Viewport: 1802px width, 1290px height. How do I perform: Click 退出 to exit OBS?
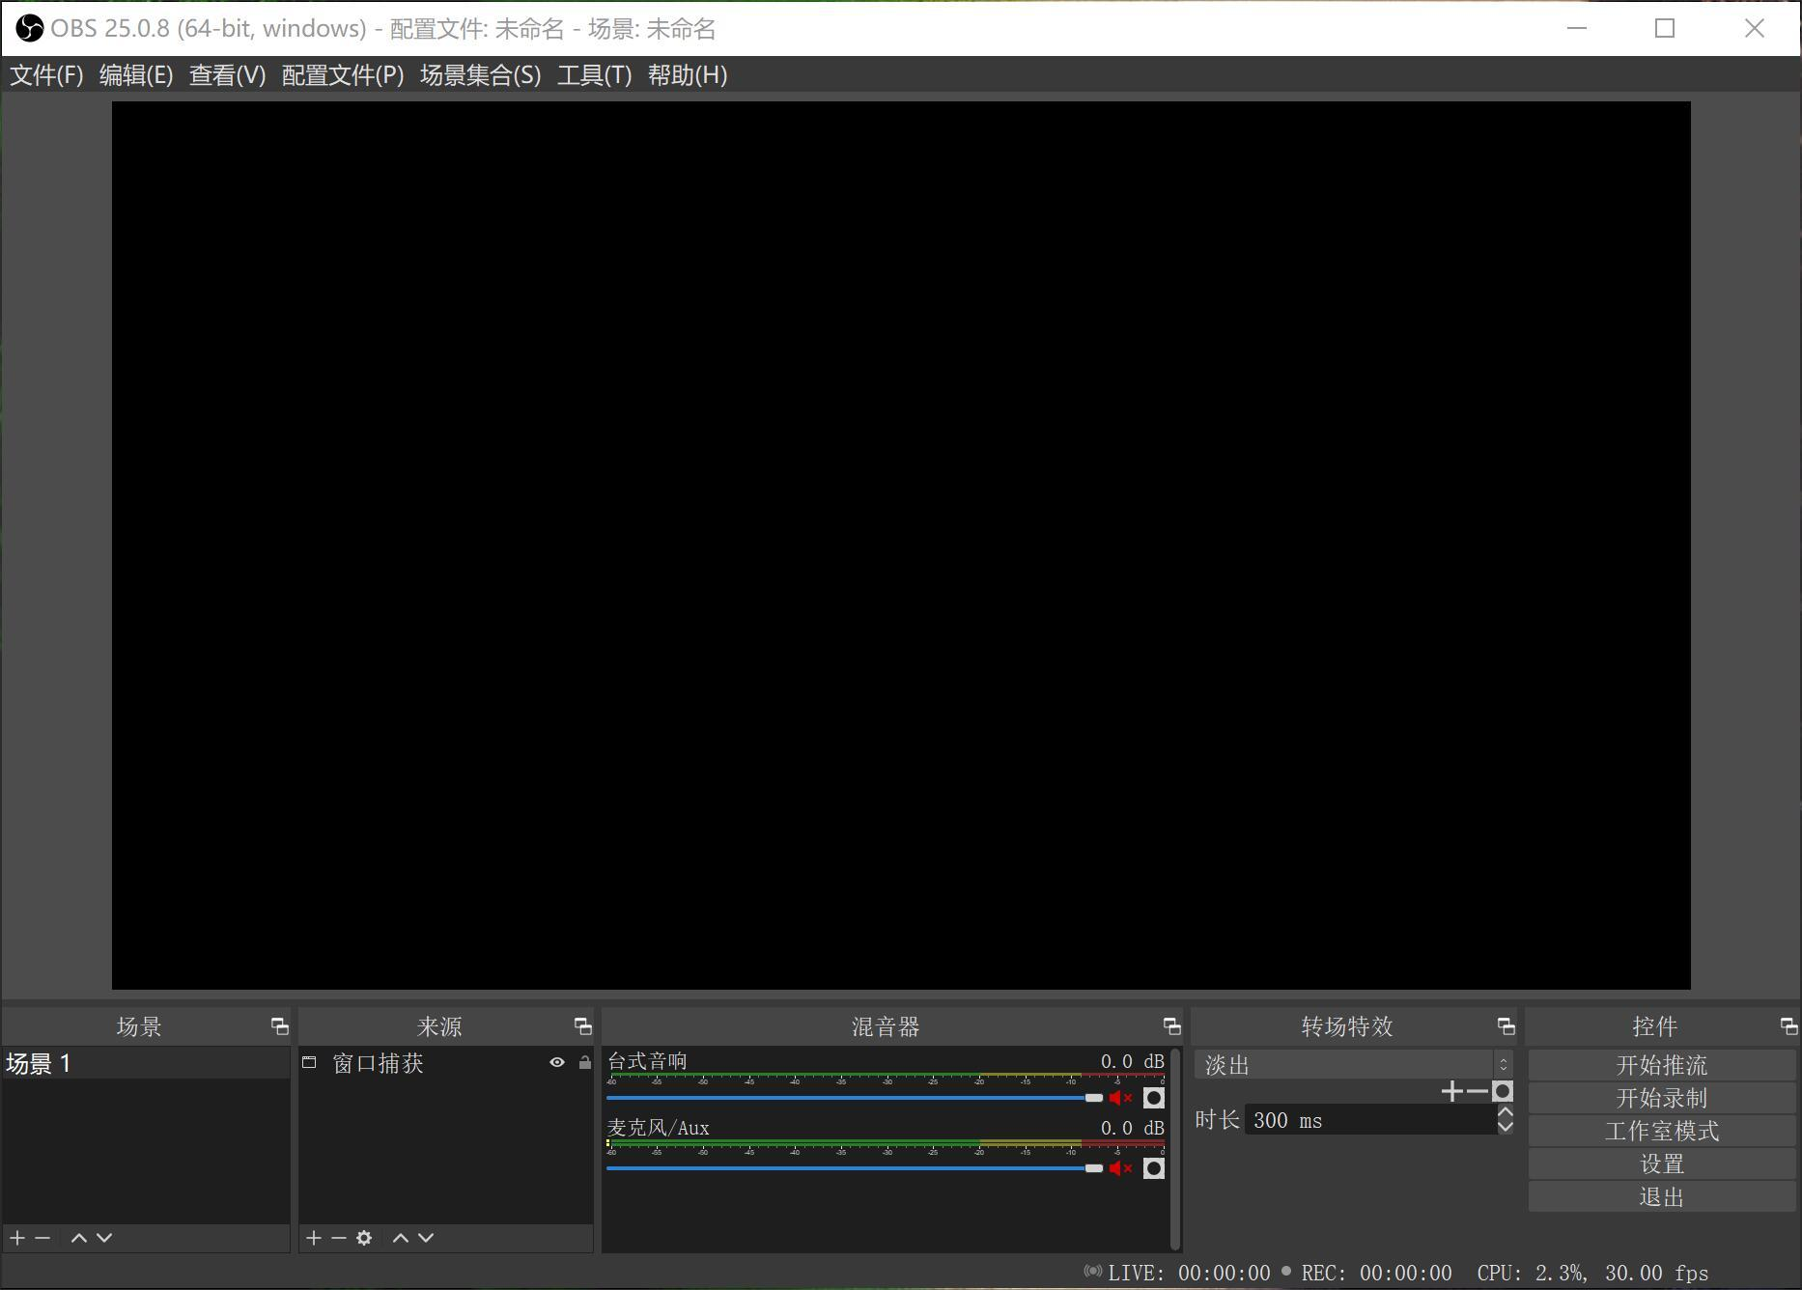[x=1661, y=1196]
